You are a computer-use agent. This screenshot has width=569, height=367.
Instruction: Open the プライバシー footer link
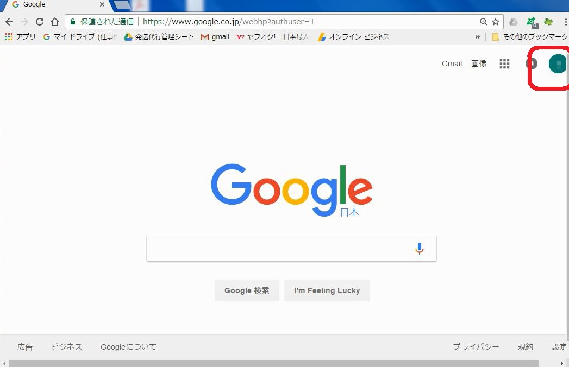[476, 347]
